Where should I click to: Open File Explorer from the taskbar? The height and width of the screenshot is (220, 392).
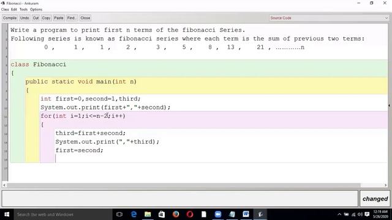pos(148,215)
